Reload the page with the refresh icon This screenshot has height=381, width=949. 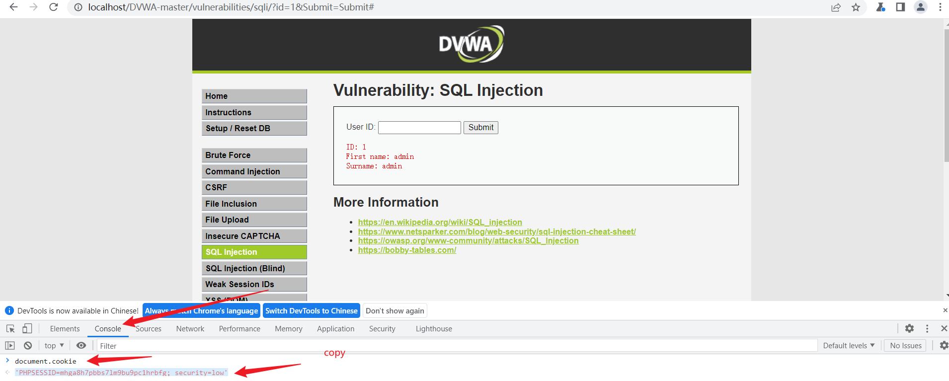54,7
